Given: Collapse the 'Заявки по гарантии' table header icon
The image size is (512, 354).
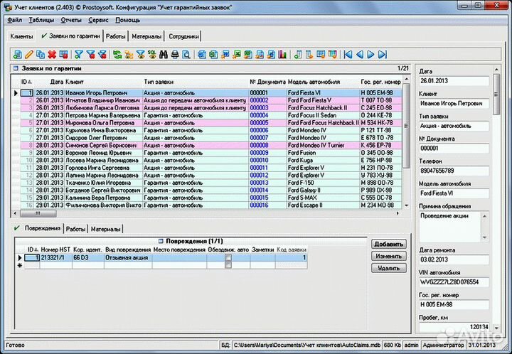Looking at the screenshot, I should click(x=15, y=69).
